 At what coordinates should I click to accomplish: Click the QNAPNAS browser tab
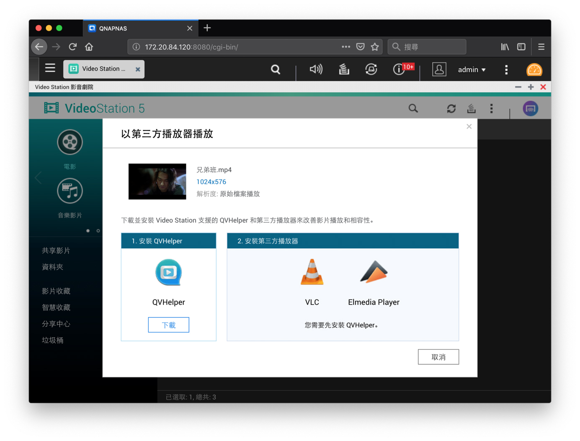[x=140, y=28]
